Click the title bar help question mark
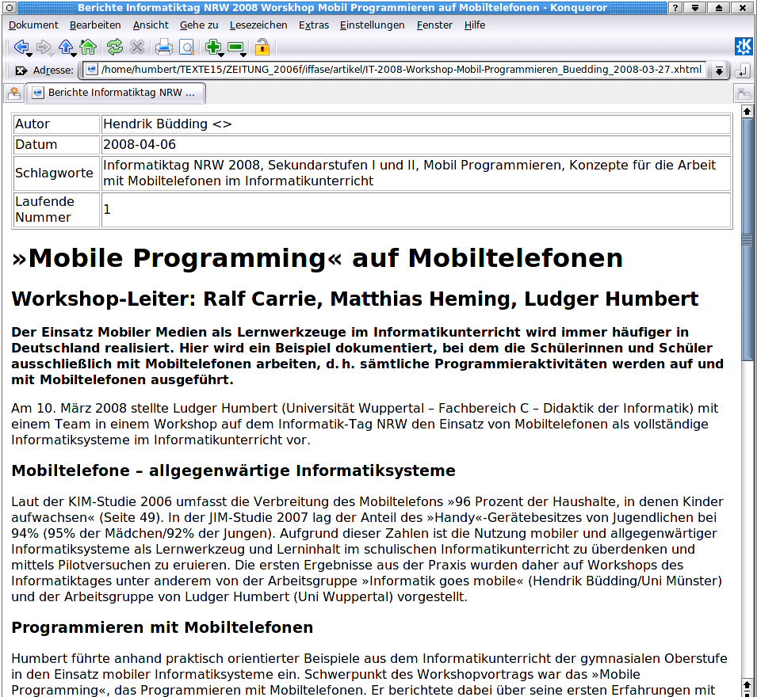Screen dimensions: 757x697 pyautogui.click(x=675, y=7)
